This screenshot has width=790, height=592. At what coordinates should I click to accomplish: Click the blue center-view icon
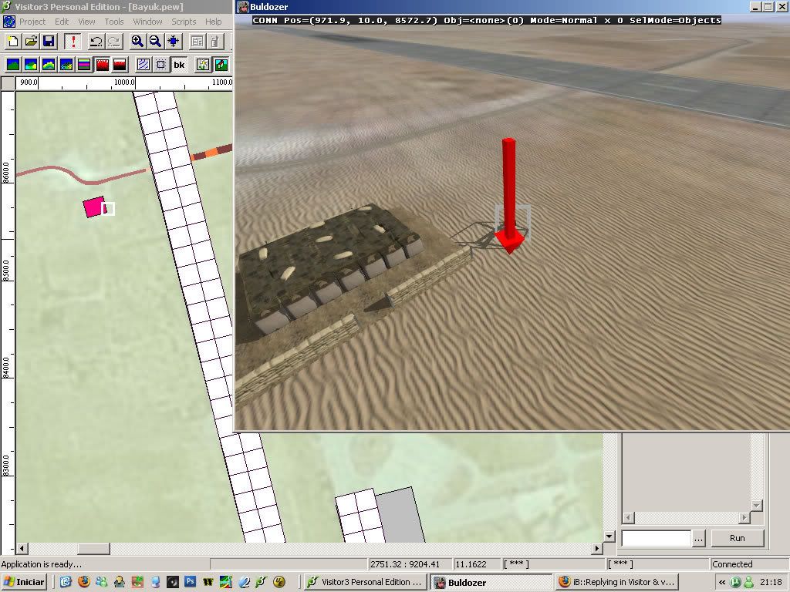174,41
